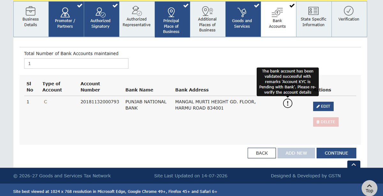Open the Business Details tab
Image resolution: width=383 pixels, height=196 pixels.
click(x=31, y=19)
